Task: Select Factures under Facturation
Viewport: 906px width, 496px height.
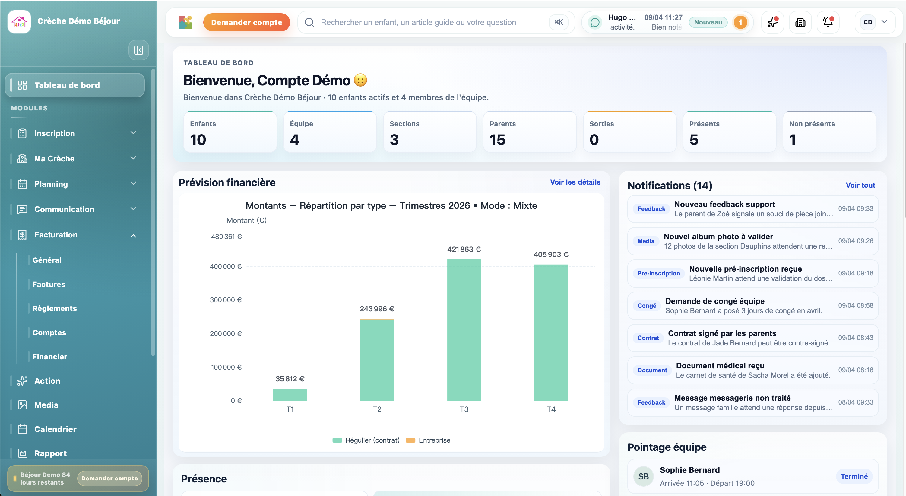Action: pos(49,284)
